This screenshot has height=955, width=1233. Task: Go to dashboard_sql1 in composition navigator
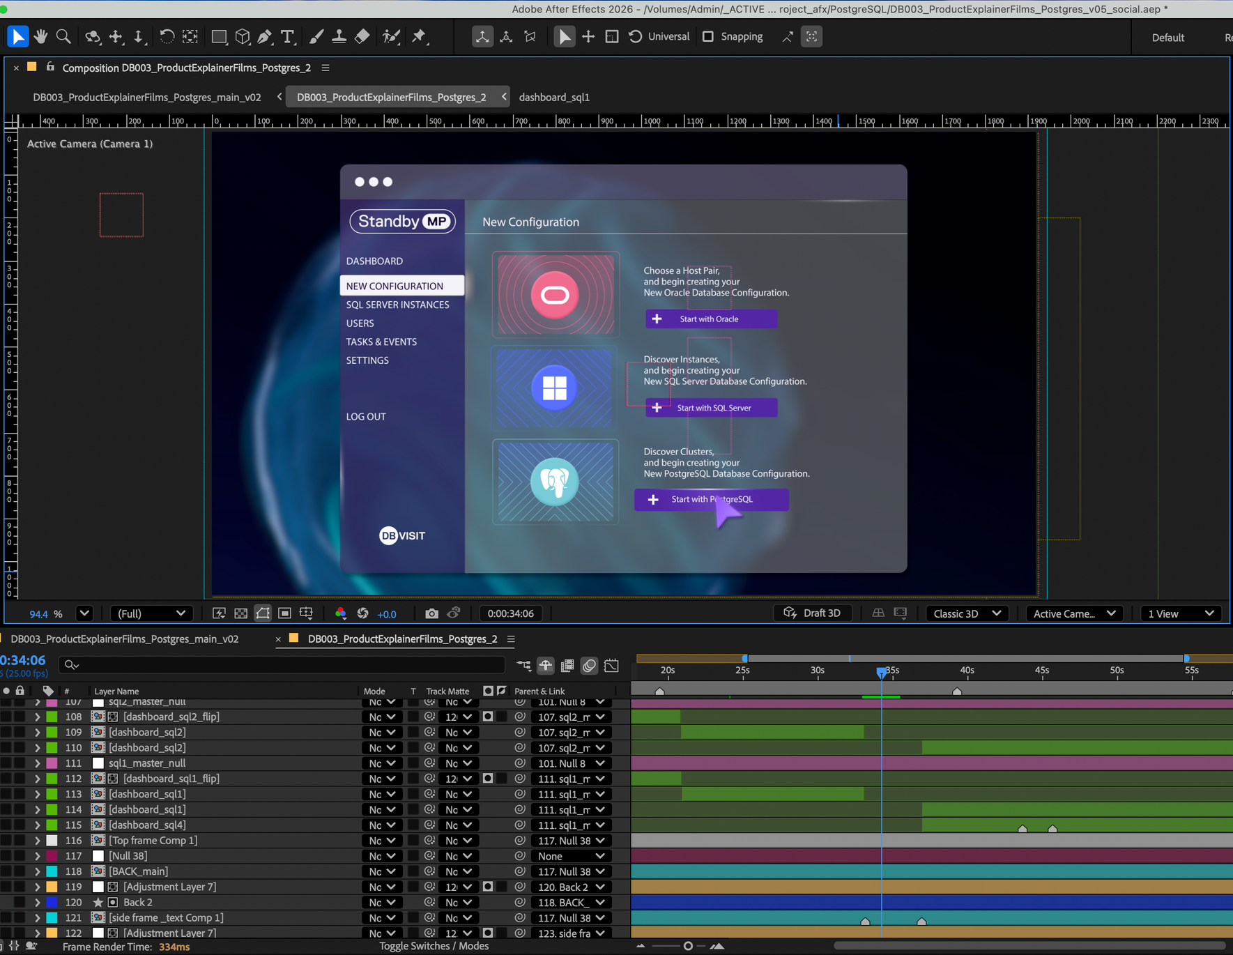[x=554, y=97]
